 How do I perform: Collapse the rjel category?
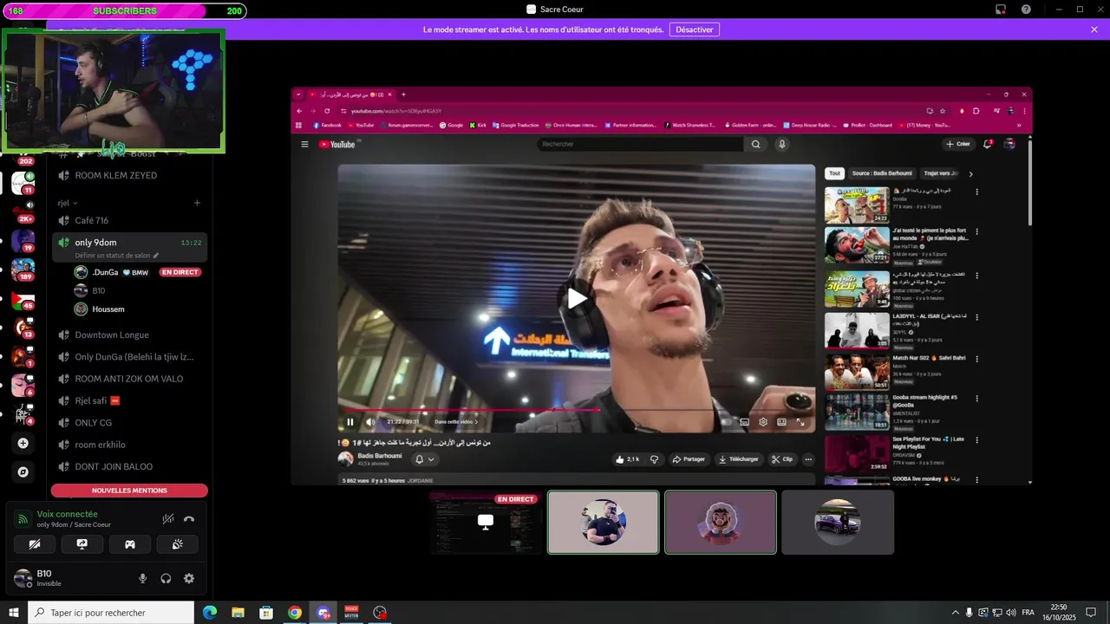coord(68,203)
